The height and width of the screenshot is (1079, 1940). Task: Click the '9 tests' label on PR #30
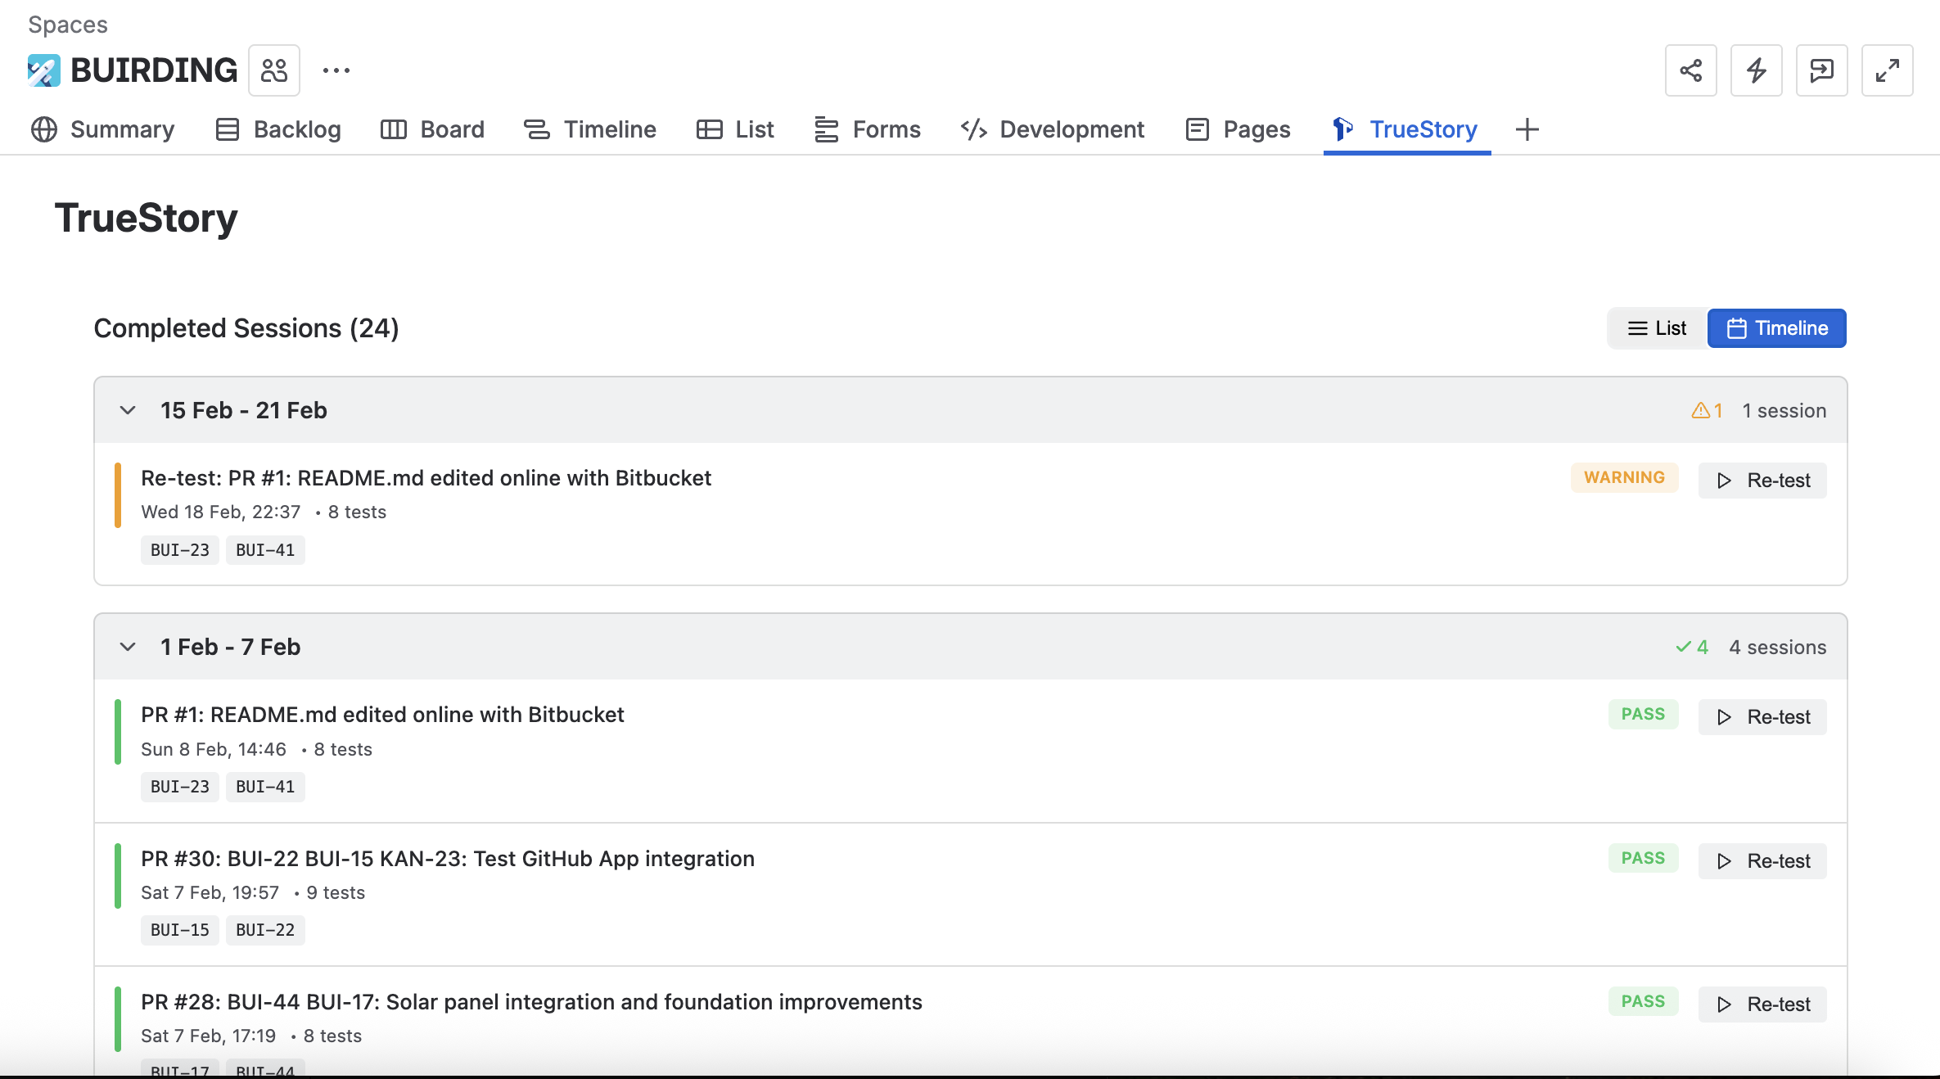tap(336, 892)
